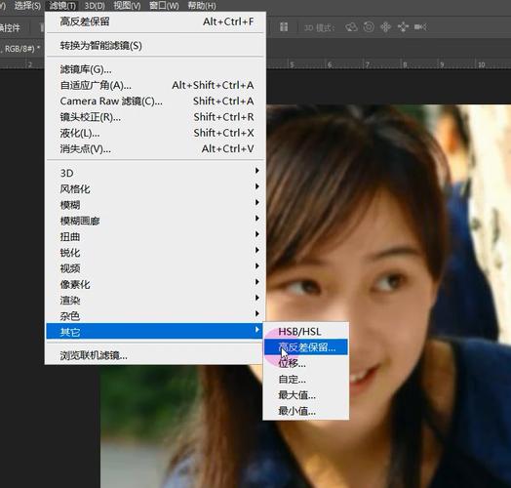The height and width of the screenshot is (488, 511).
Task: Expand the 3D filter submenu
Action: coord(155,173)
